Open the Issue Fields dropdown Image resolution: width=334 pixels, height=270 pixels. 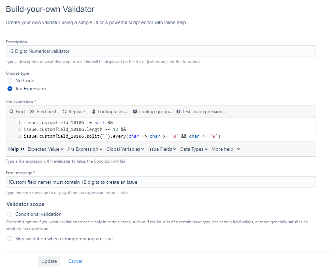click(x=162, y=149)
